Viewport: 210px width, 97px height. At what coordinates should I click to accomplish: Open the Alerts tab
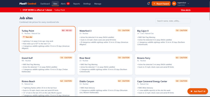coord(65,4)
